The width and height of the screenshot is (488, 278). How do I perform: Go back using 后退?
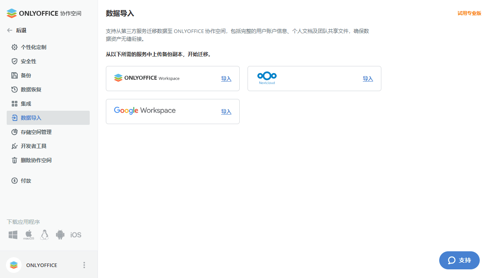click(x=21, y=30)
